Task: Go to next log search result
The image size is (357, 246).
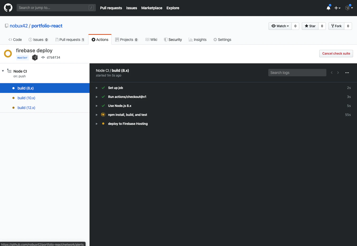Action: tap(338, 73)
